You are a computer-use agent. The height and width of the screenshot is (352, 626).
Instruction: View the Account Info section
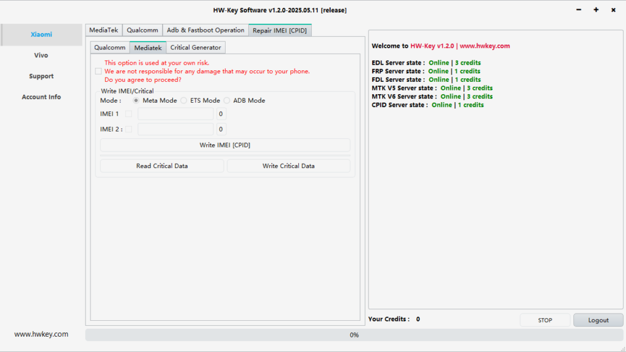coord(41,97)
